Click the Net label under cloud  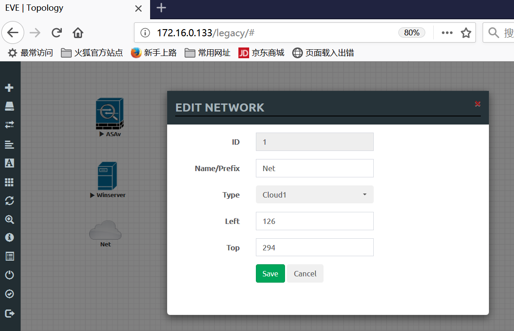[x=106, y=244]
